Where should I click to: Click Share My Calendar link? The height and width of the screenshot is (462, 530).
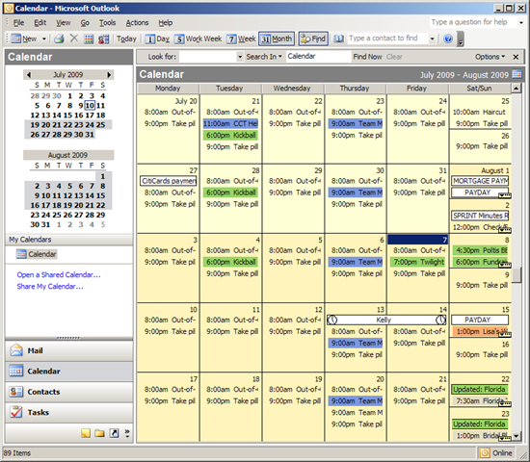[50, 287]
